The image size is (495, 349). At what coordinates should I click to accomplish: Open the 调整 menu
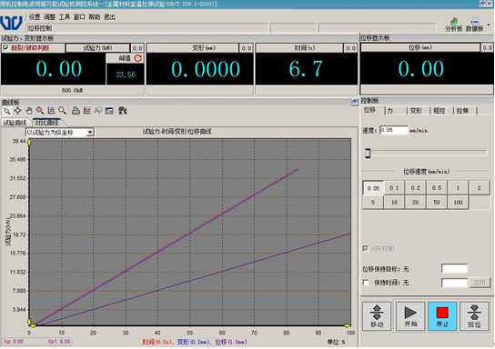[x=49, y=17]
